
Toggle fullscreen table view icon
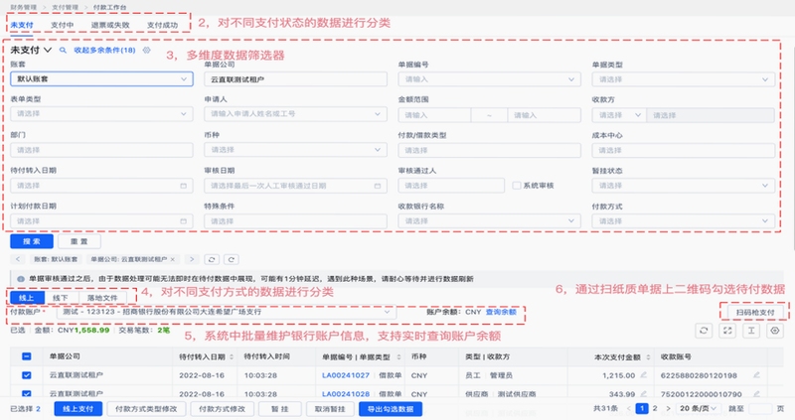[727, 331]
